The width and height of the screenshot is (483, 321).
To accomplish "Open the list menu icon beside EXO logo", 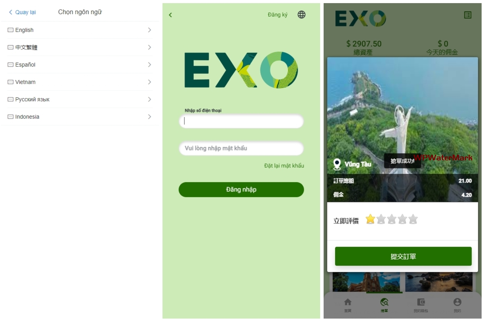I will (x=467, y=15).
